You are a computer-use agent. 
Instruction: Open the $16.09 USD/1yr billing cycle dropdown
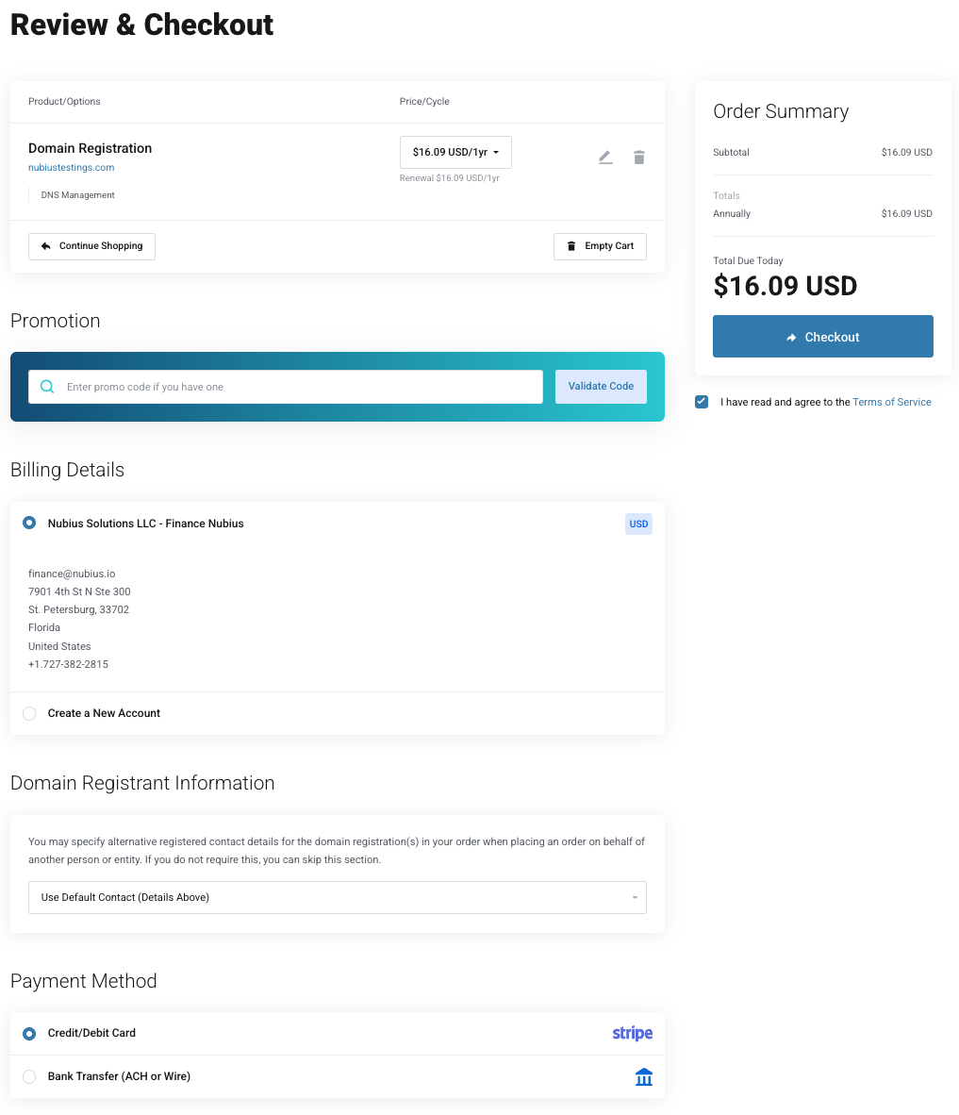(x=455, y=152)
